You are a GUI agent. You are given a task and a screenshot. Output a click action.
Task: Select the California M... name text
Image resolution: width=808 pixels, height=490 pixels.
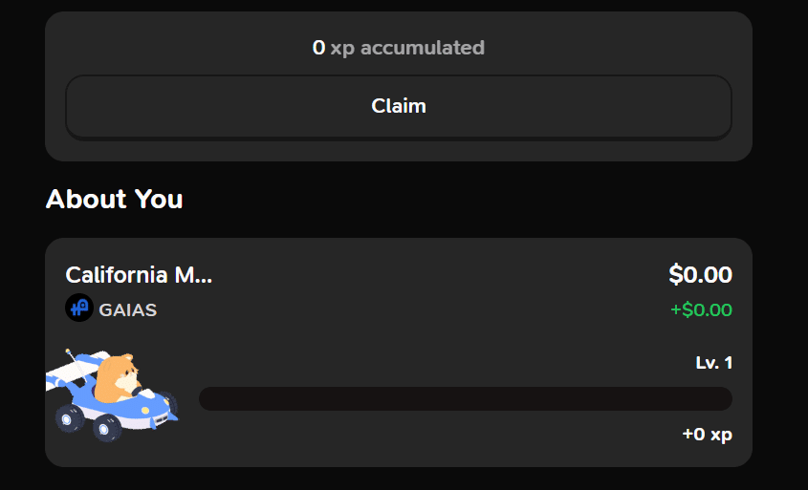[x=139, y=275]
